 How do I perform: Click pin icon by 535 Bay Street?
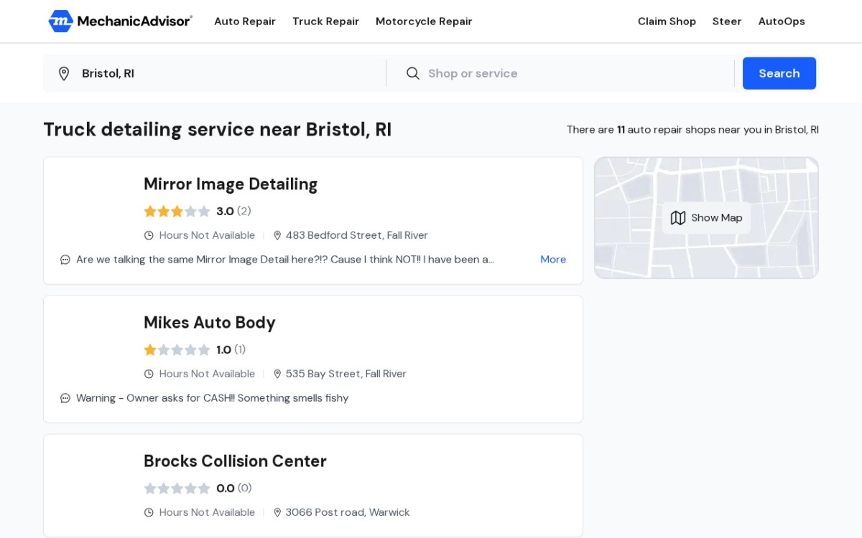click(277, 374)
